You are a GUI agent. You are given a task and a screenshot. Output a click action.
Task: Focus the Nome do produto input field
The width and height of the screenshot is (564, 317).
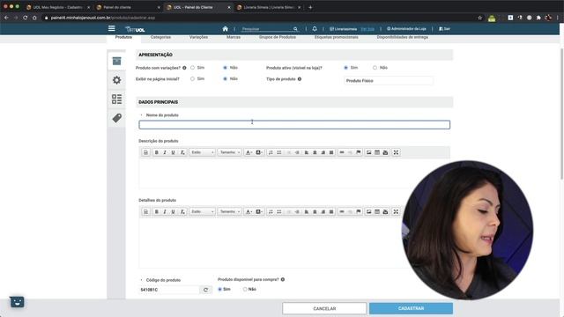coord(294,125)
